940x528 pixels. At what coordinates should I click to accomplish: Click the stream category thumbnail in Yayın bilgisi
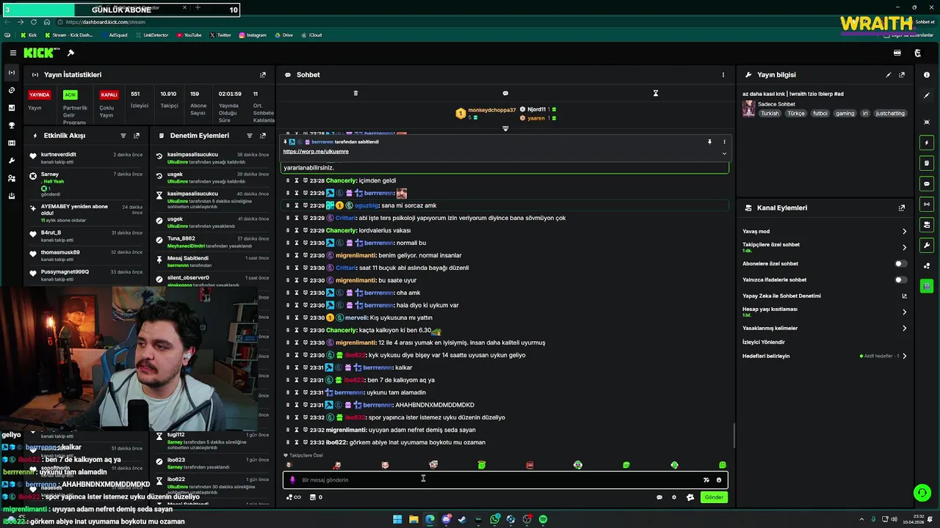coord(748,109)
